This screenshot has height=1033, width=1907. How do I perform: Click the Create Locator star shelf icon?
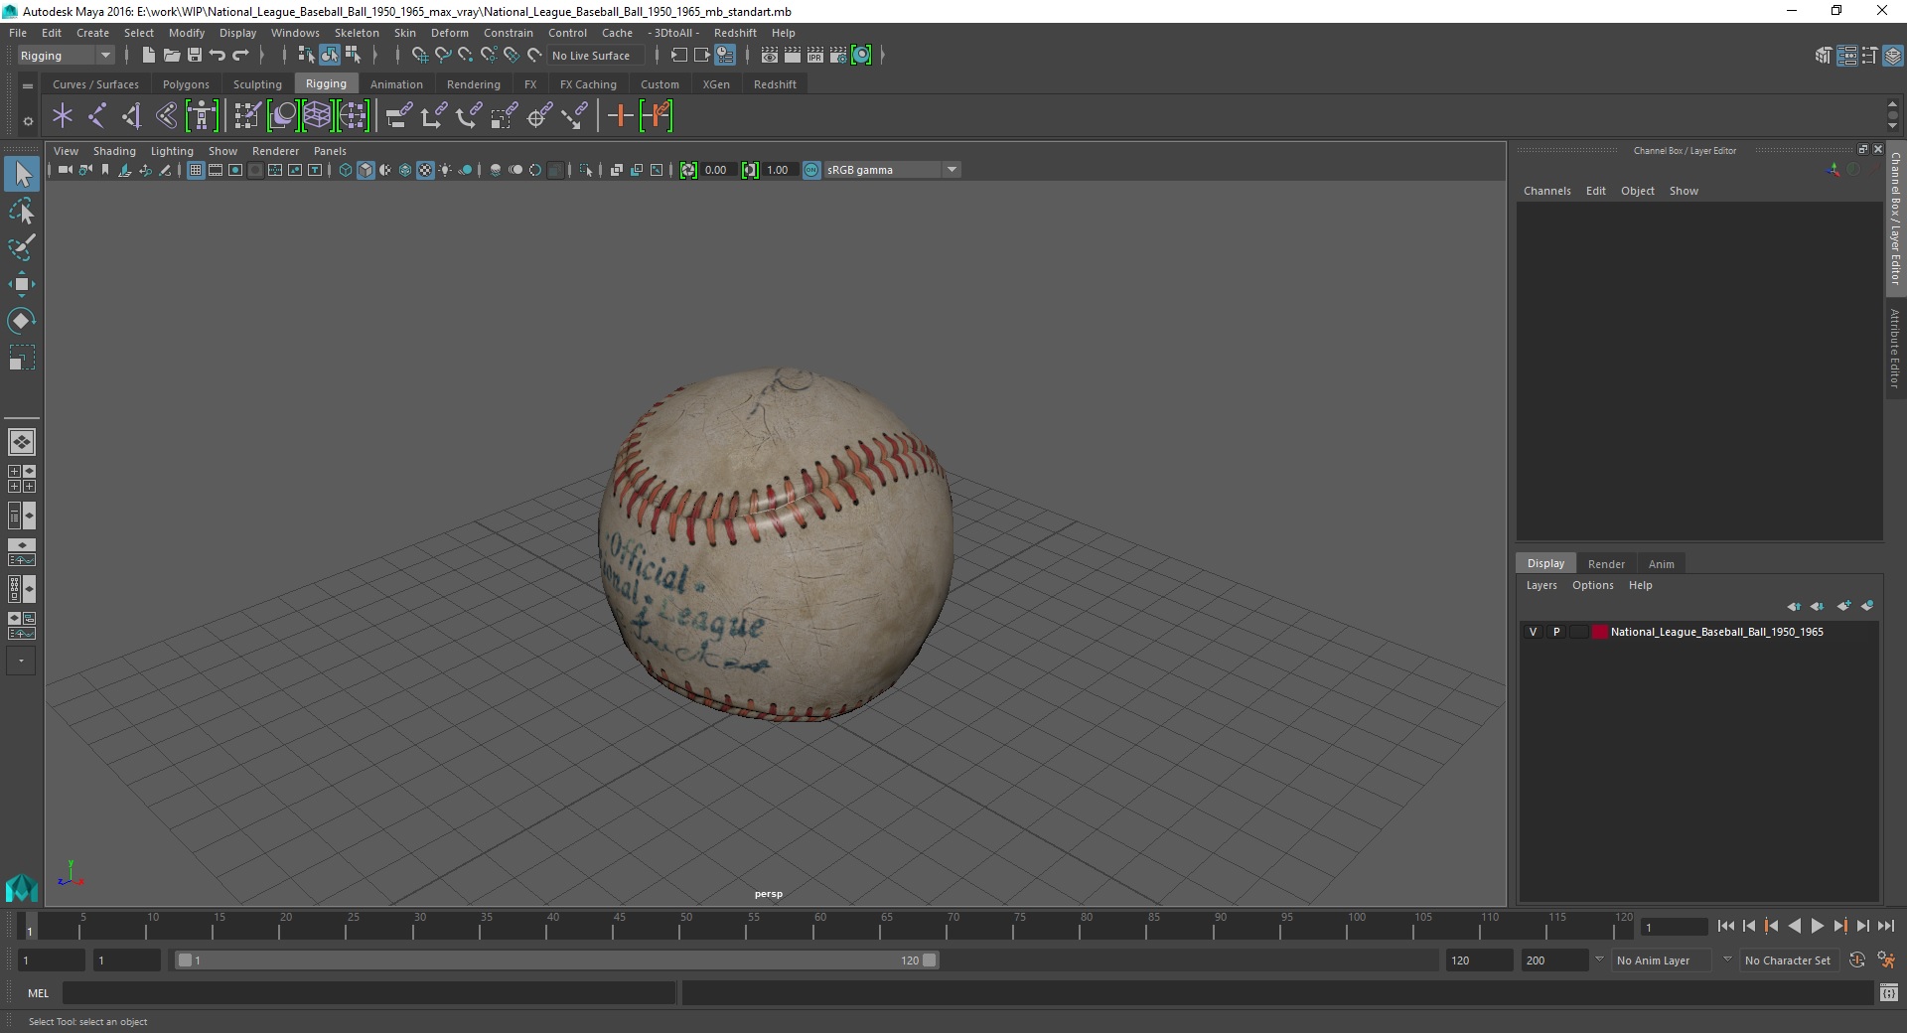point(63,116)
